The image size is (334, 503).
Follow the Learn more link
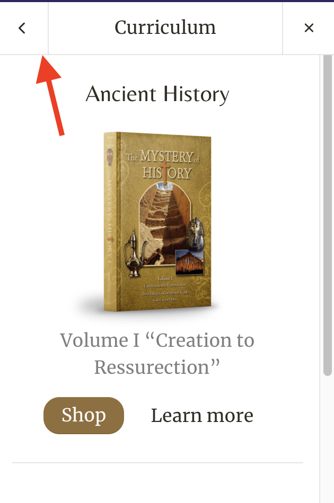tap(202, 416)
